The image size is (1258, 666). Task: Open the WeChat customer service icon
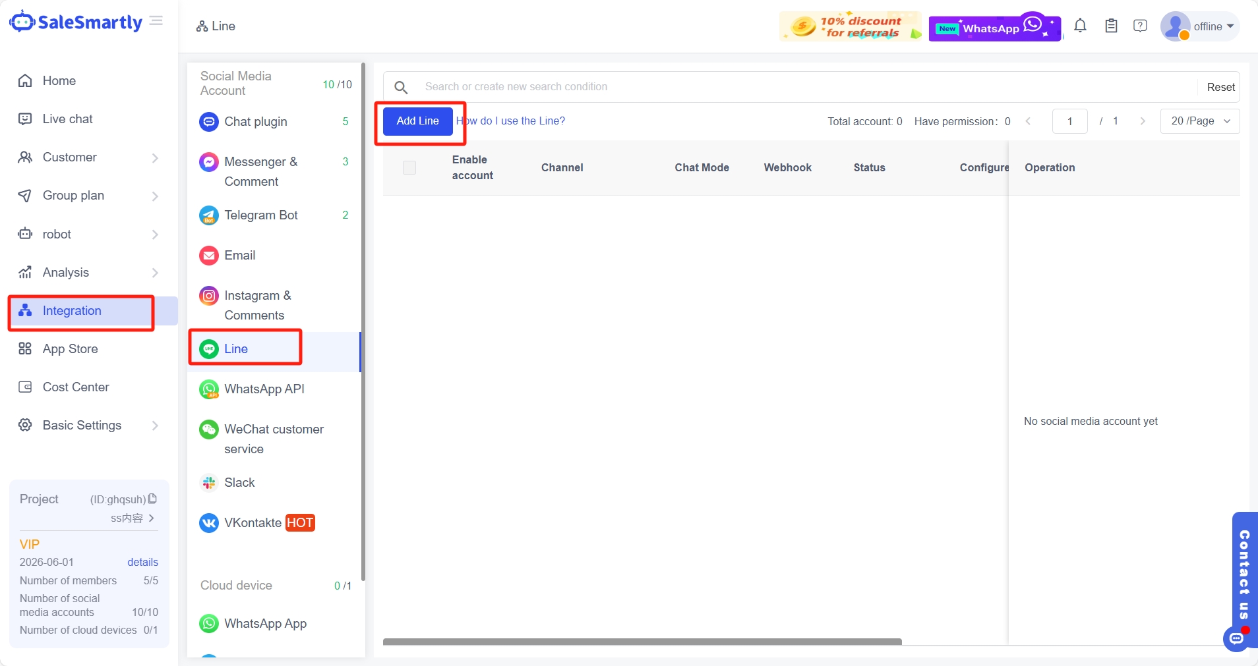(x=208, y=430)
